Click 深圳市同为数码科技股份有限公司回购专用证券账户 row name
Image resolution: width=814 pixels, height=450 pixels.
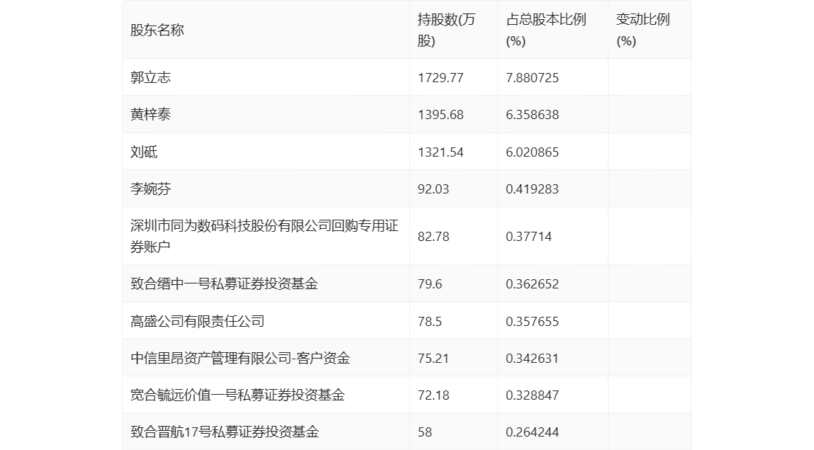[264, 236]
